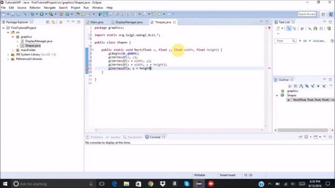
Task: Select the Java perspective icon
Action: (331, 14)
